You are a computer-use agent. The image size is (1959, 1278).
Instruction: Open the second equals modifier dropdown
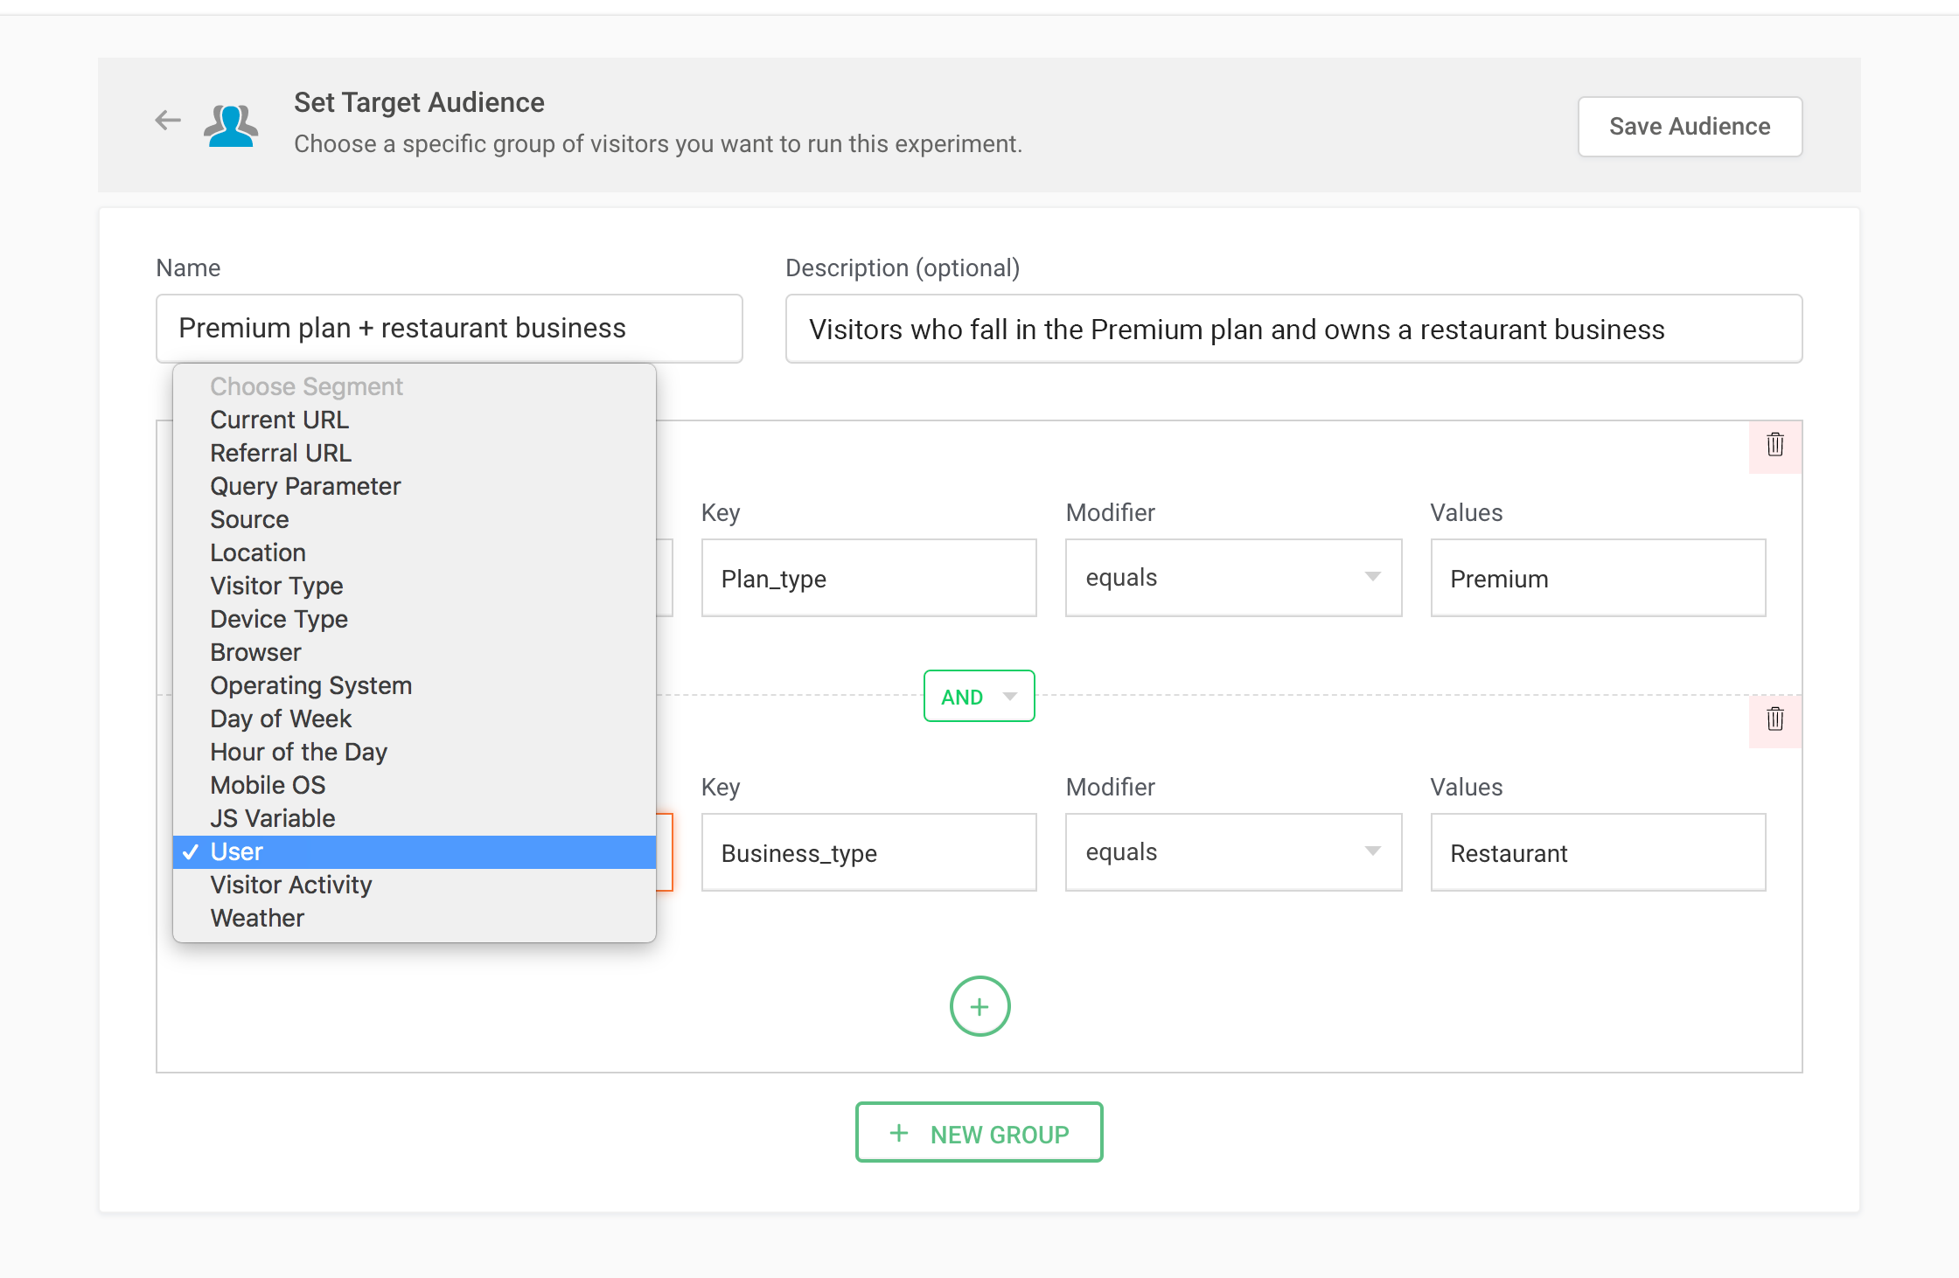[x=1233, y=852]
